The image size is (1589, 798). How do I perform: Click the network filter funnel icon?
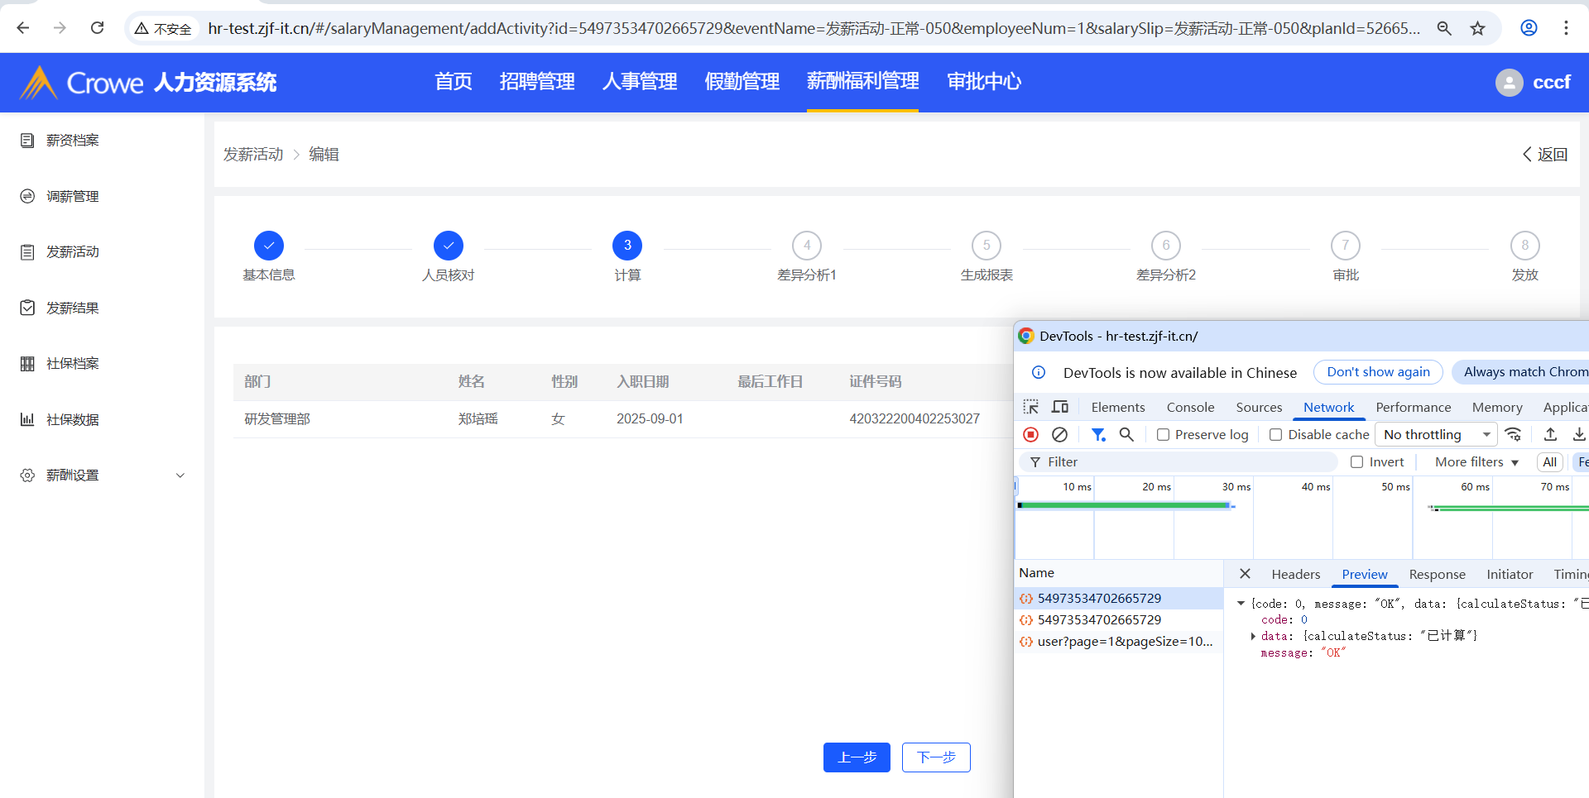[x=1098, y=434]
